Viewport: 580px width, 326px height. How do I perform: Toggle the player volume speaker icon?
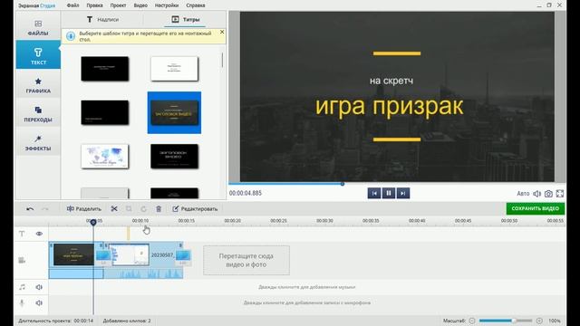[x=536, y=193]
